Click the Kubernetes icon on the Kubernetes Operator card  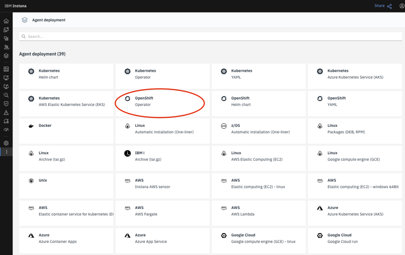point(128,71)
